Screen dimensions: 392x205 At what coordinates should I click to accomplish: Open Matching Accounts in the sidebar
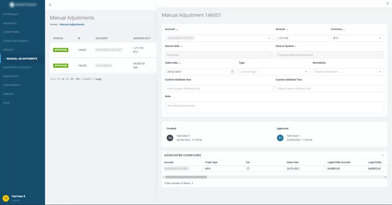click(17, 68)
